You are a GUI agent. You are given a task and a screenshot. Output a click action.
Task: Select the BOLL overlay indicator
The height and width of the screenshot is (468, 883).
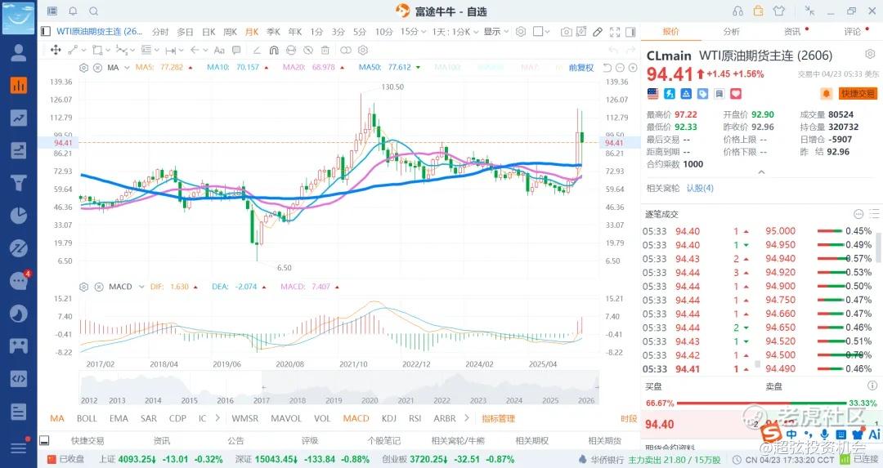87,418
